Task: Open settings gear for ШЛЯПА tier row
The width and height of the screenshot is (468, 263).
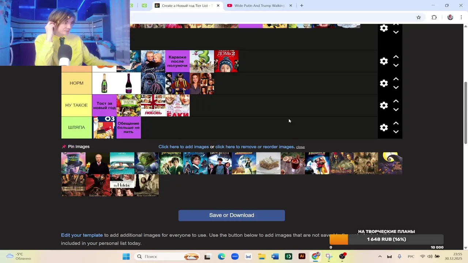Action: click(x=384, y=127)
